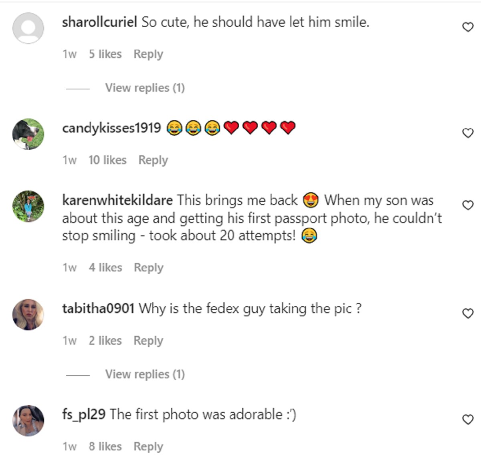
Task: Reply to candykisses1919's emoji comment
Action: [x=153, y=160]
